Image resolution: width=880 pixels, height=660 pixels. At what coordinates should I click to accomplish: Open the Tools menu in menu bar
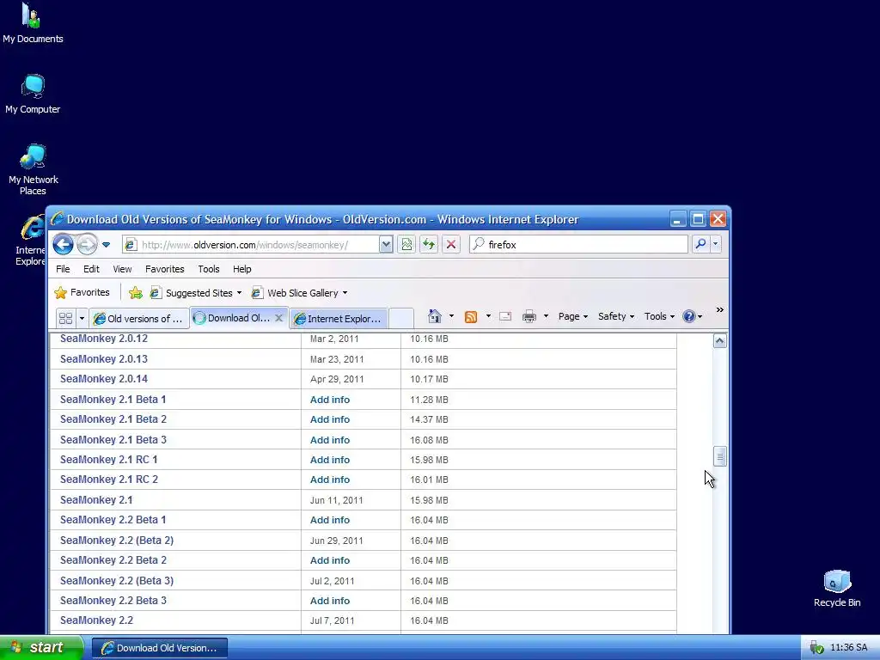(x=209, y=269)
